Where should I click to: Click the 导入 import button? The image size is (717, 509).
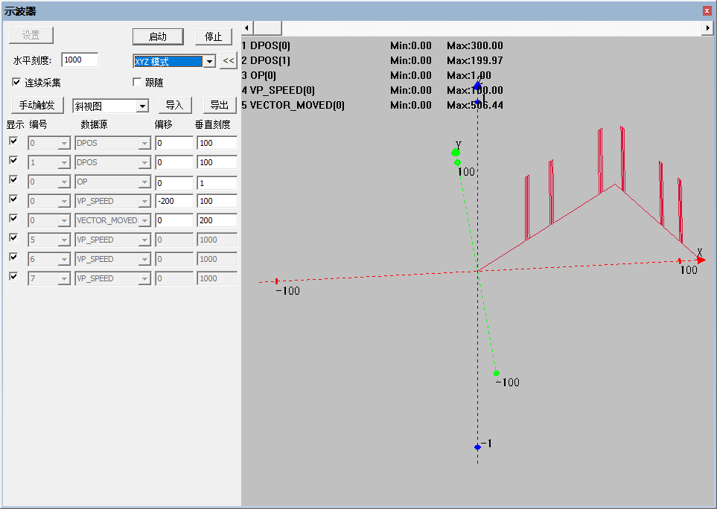175,105
